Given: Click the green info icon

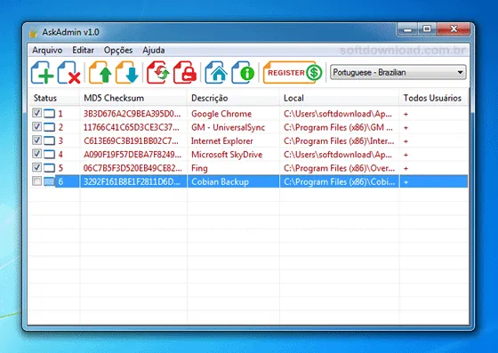Looking at the screenshot, I should coord(243,73).
